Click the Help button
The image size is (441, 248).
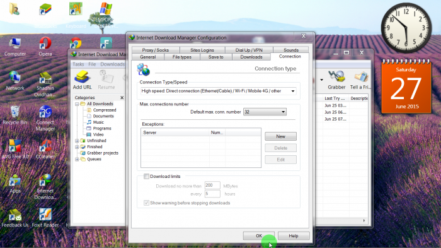pos(294,236)
